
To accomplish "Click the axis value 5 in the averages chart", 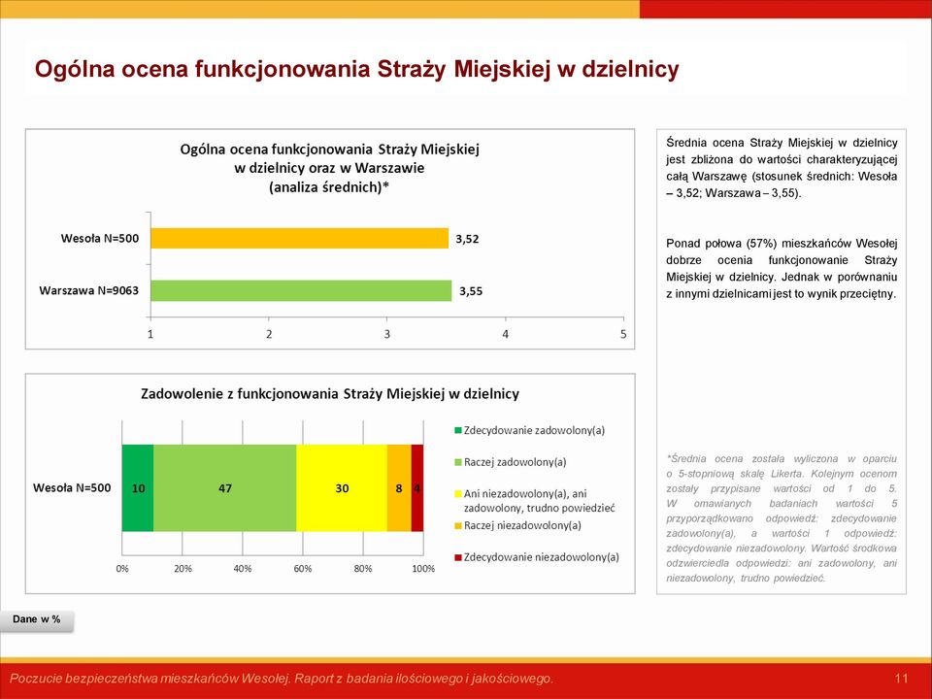I will 623,334.
